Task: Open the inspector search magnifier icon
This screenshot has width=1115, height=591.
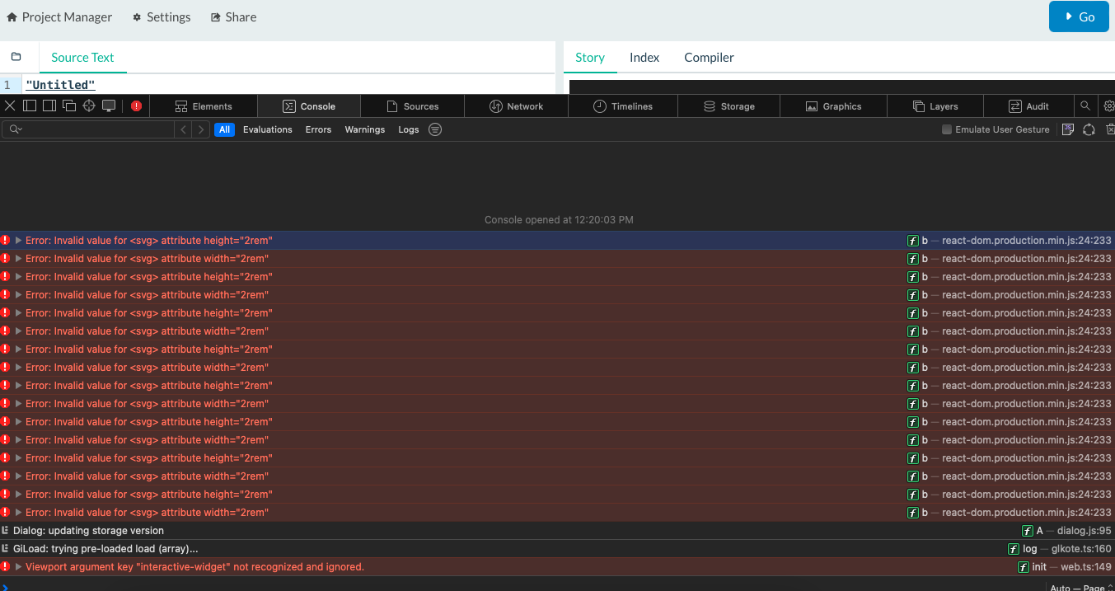Action: tap(1085, 106)
